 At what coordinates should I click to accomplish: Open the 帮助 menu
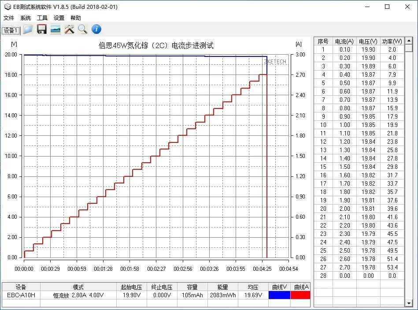coord(75,18)
